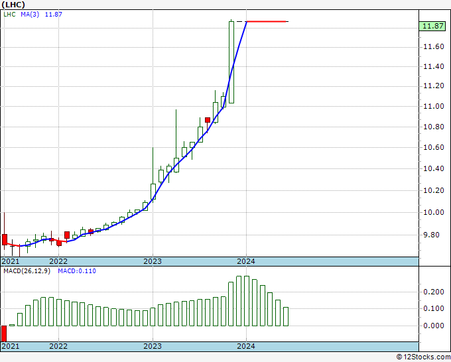
Task: Click the 11.60 price axis label
Action: [434, 46]
